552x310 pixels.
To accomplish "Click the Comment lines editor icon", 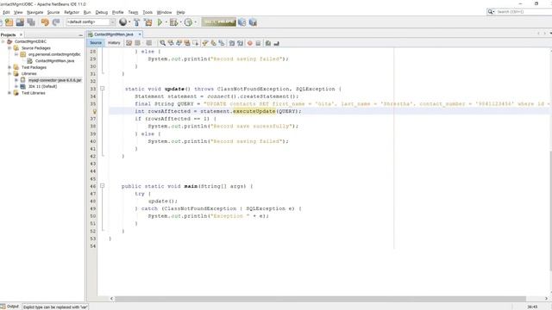I will coord(268,43).
